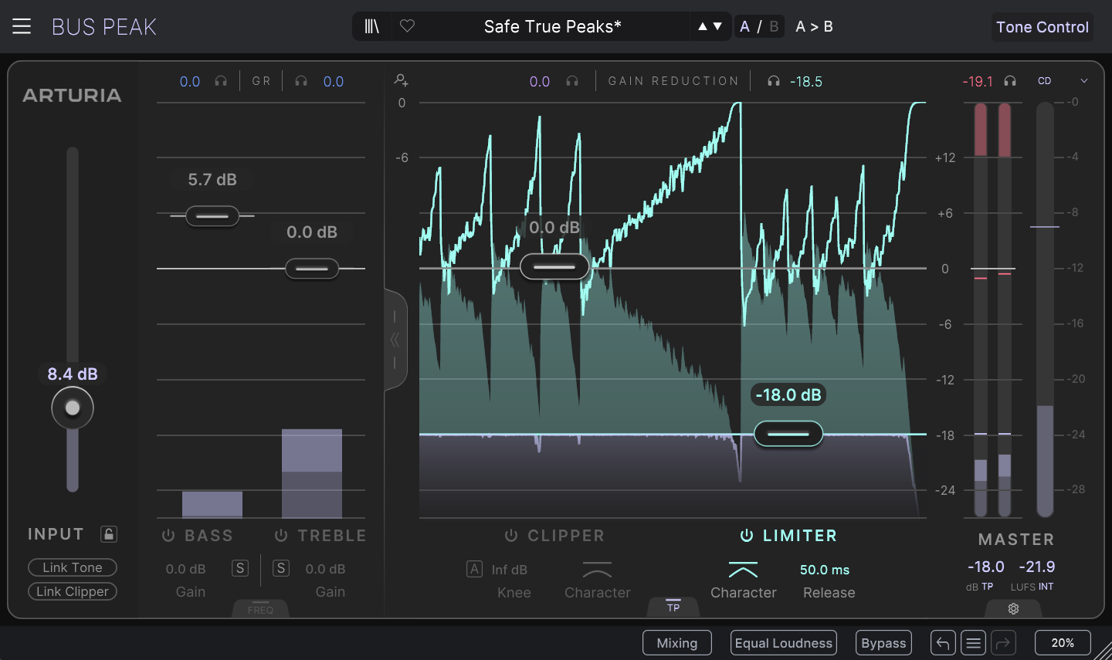This screenshot has width=1112, height=660.
Task: Collapse the tone panel side handle
Action: pos(395,340)
